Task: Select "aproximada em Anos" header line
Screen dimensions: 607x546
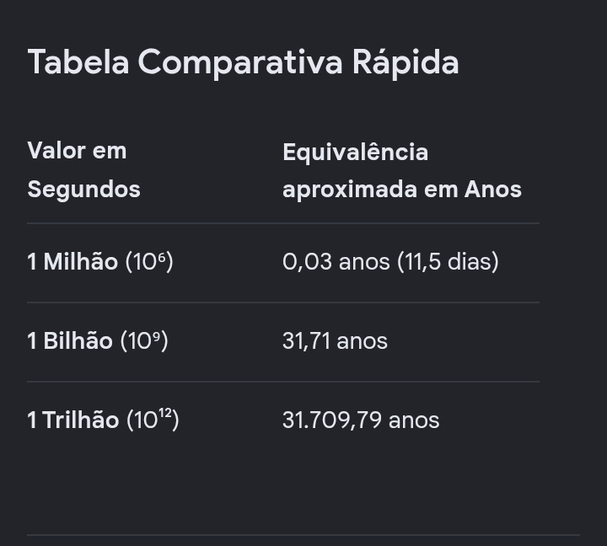Action: tap(402, 190)
